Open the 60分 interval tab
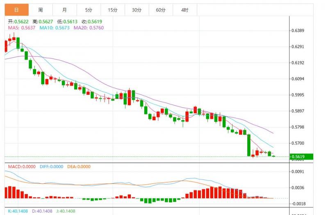Image resolution: width=328 pixels, height=215 pixels. (161, 10)
